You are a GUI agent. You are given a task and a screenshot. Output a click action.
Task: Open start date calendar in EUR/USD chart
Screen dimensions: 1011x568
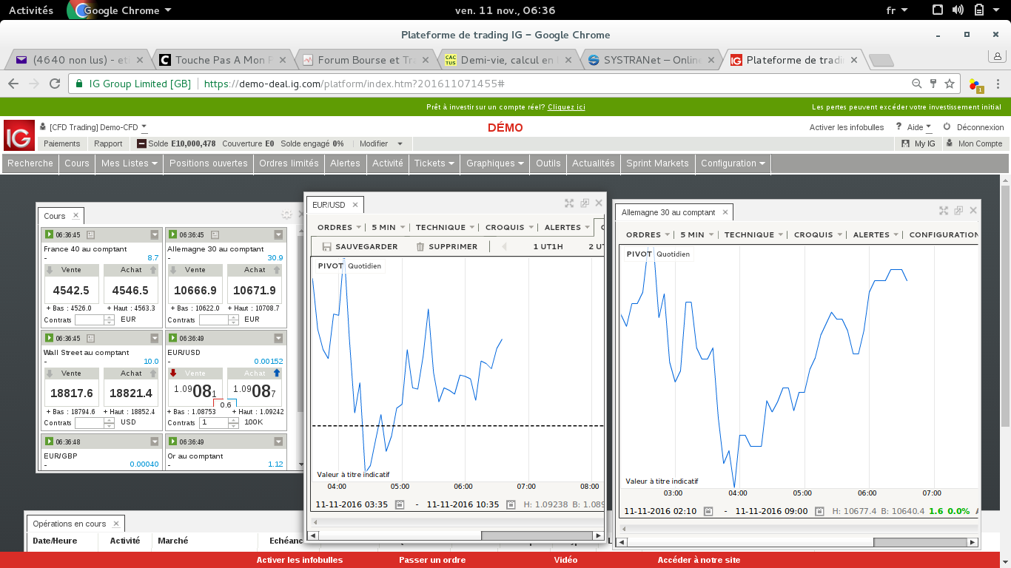coord(400,504)
